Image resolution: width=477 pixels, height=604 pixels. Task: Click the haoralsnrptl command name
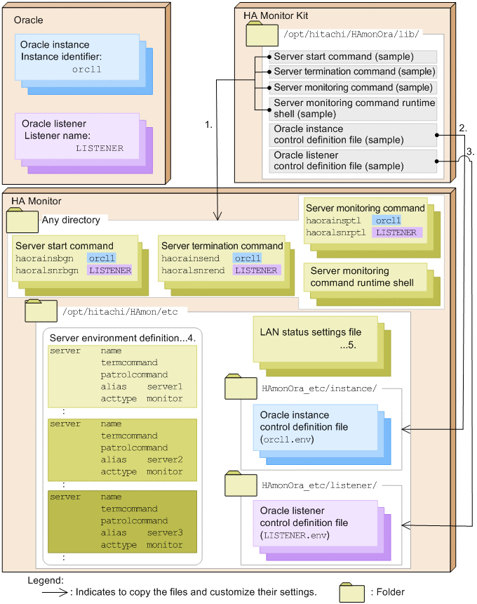[x=335, y=232]
